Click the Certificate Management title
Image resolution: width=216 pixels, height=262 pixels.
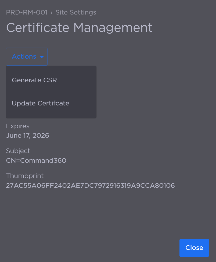(79, 27)
